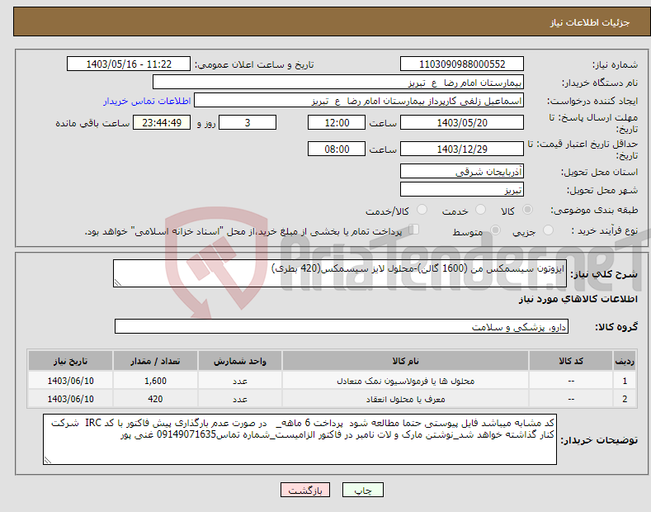The height and width of the screenshot is (512, 651).
Task: Click the quantity cell 420
Action: point(155,399)
